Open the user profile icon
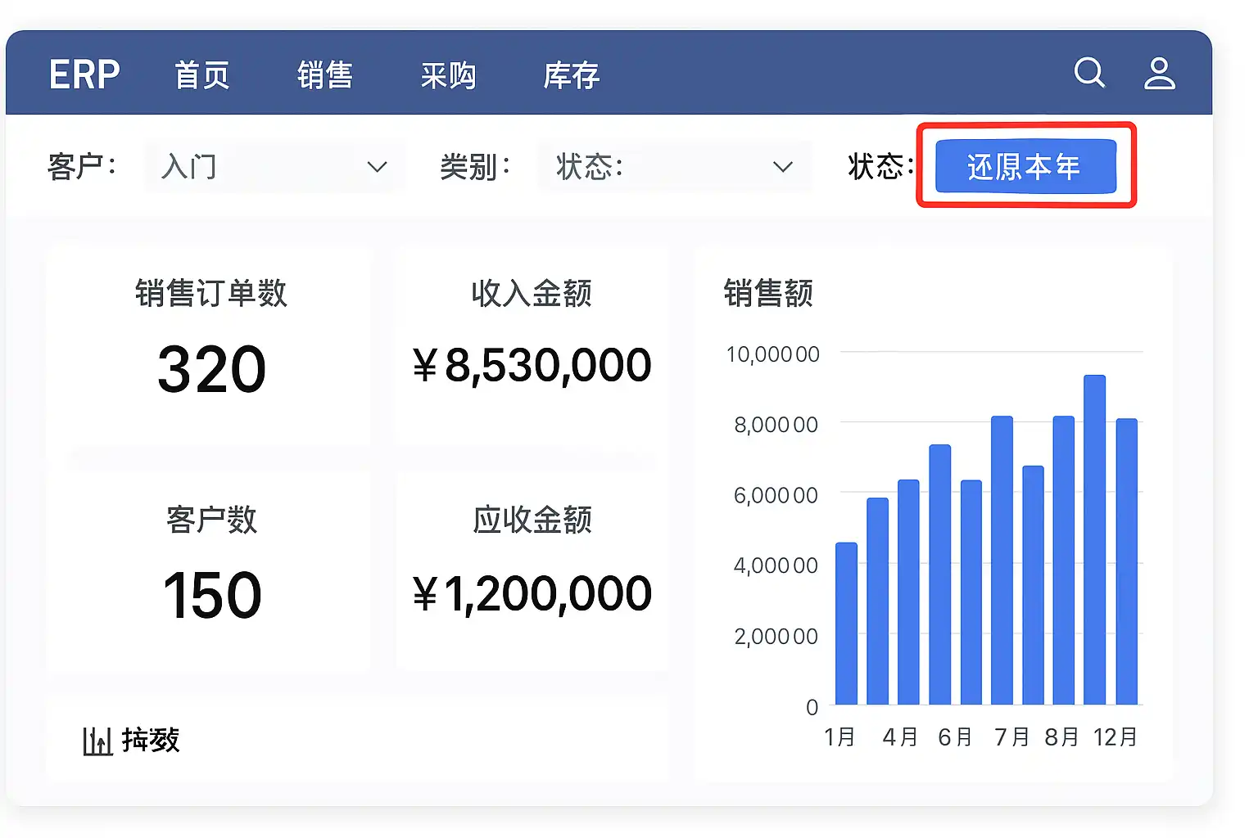Viewport: 1258px width, 838px height. point(1160,73)
